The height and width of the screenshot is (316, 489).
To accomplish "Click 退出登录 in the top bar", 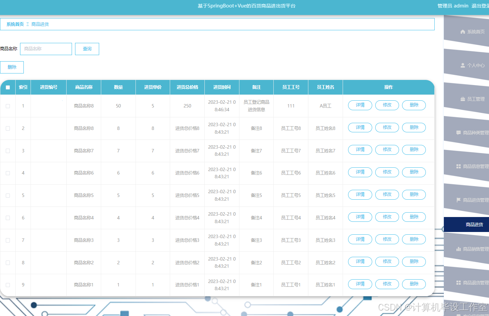I will pyautogui.click(x=480, y=6).
